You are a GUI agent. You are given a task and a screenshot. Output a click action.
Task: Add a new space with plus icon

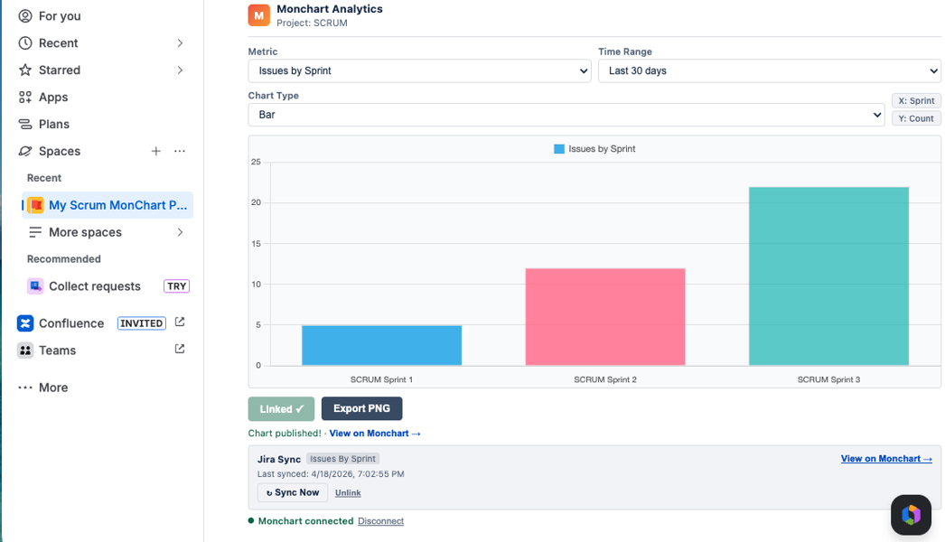point(155,152)
